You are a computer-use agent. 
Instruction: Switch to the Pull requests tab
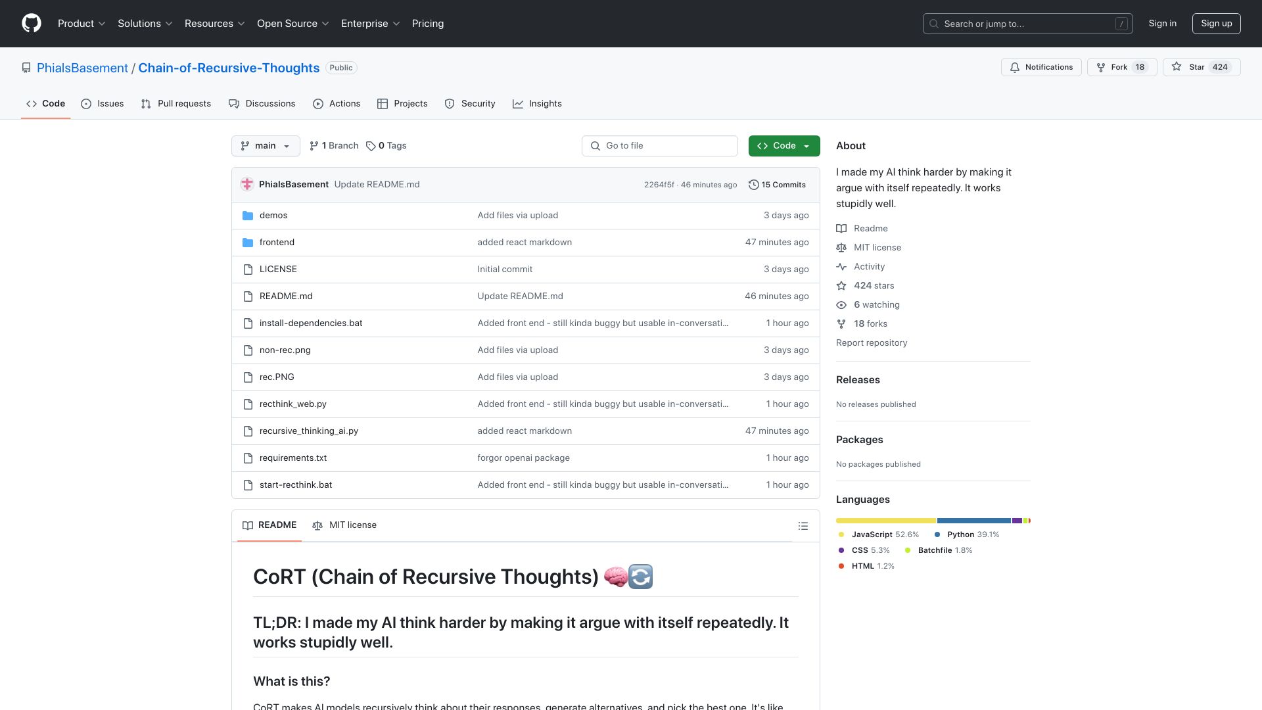[x=175, y=104]
